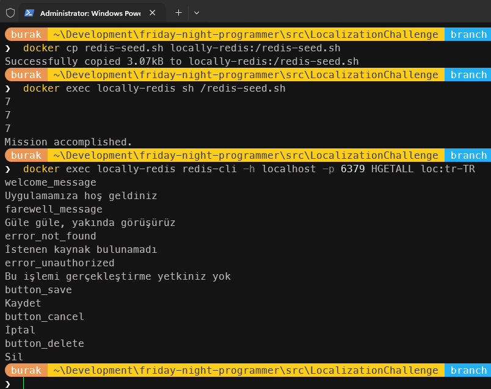This screenshot has height=389, width=491.
Task: Select the Administrator: Windows PowerShell tab
Action: [92, 13]
